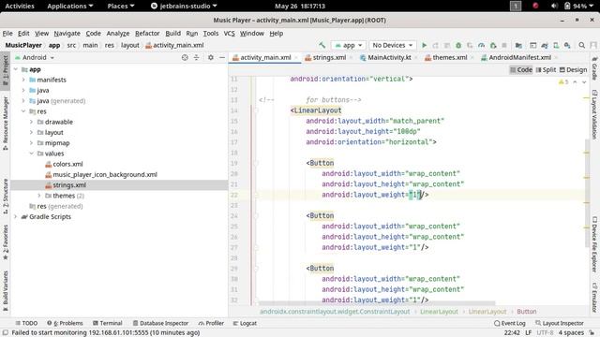Click the Device File Explorer run configuration folder icon
The width and height of the screenshot is (600, 337).
point(518,45)
